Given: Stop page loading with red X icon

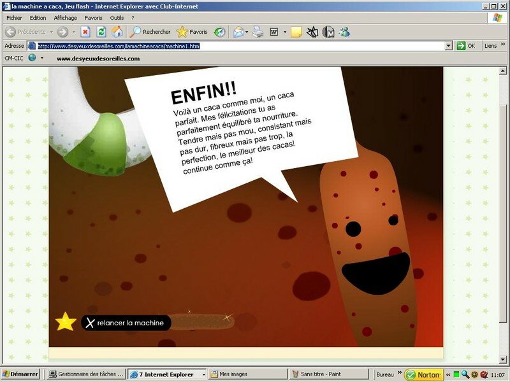Looking at the screenshot, I should (x=85, y=32).
